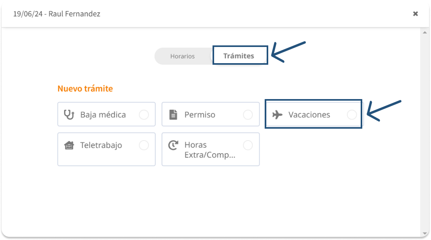Click the document icon beside Permiso
The width and height of the screenshot is (431, 240).
click(x=173, y=115)
